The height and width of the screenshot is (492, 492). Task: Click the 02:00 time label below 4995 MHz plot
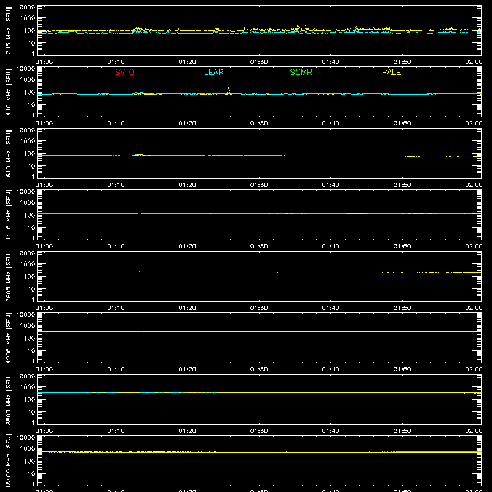(x=474, y=370)
